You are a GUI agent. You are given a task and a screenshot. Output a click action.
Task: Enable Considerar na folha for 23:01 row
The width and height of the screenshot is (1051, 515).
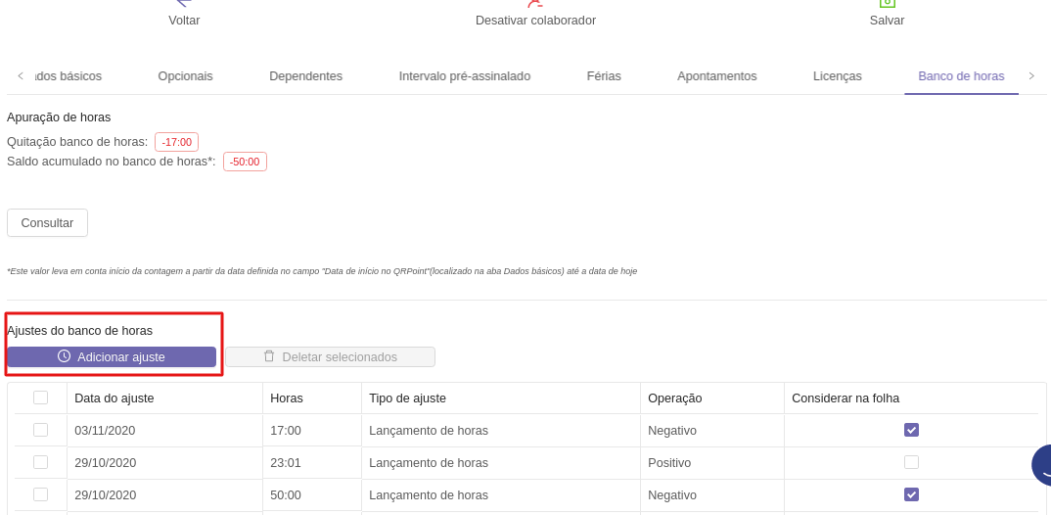pos(911,462)
